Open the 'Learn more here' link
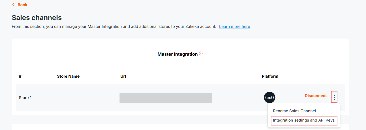The height and width of the screenshot is (130, 366). (x=234, y=26)
